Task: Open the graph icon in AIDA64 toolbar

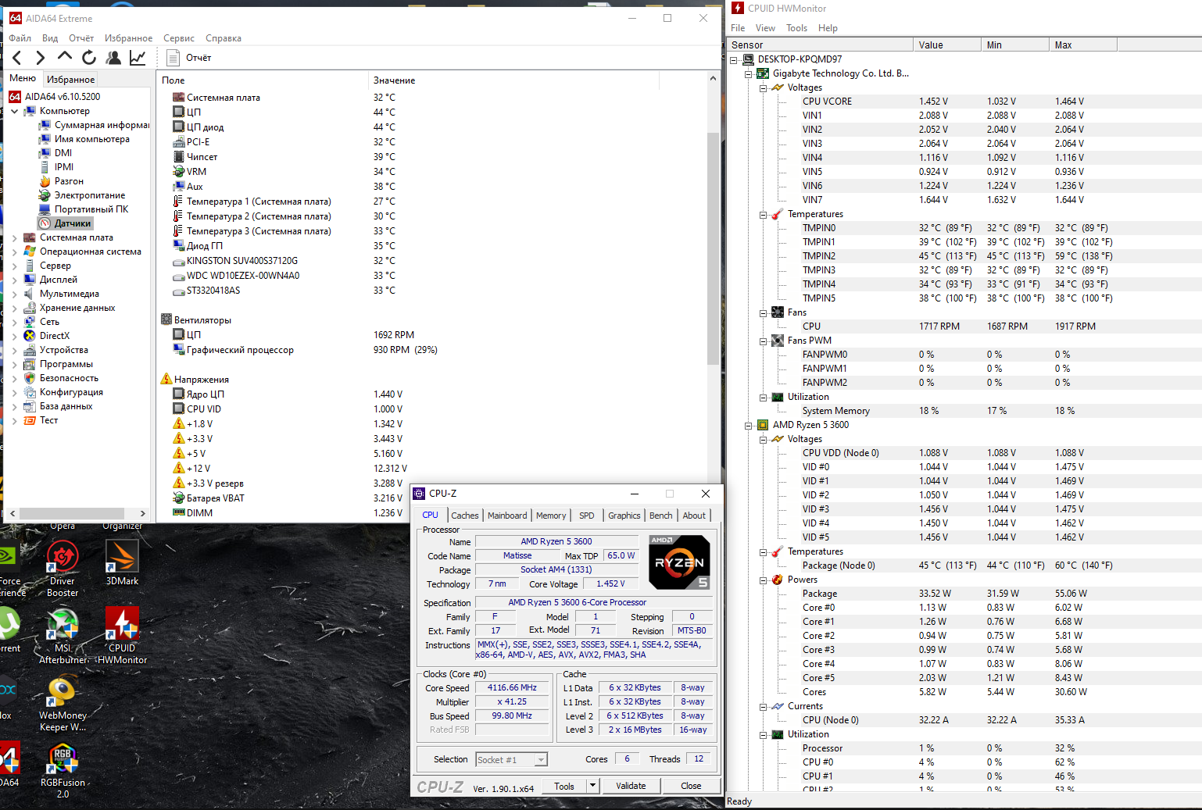Action: coord(138,57)
